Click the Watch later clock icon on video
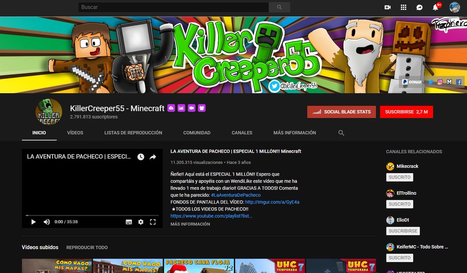This screenshot has height=273, width=467. [141, 157]
